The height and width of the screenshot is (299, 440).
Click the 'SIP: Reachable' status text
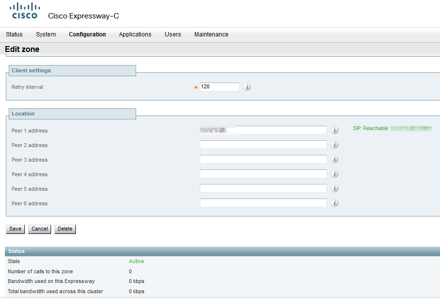[x=371, y=128]
